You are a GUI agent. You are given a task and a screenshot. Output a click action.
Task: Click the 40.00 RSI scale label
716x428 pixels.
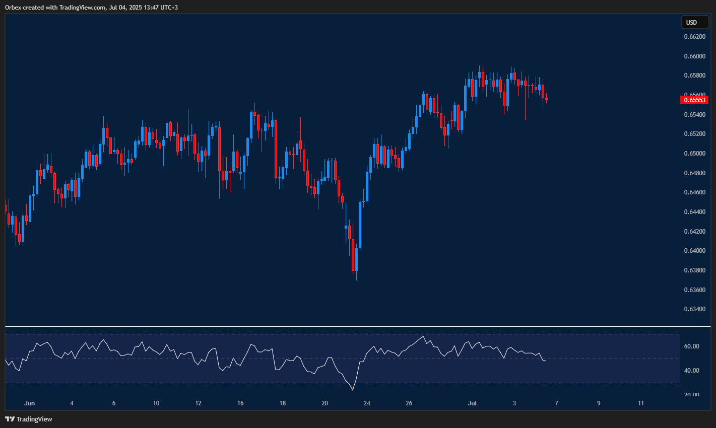(x=691, y=371)
